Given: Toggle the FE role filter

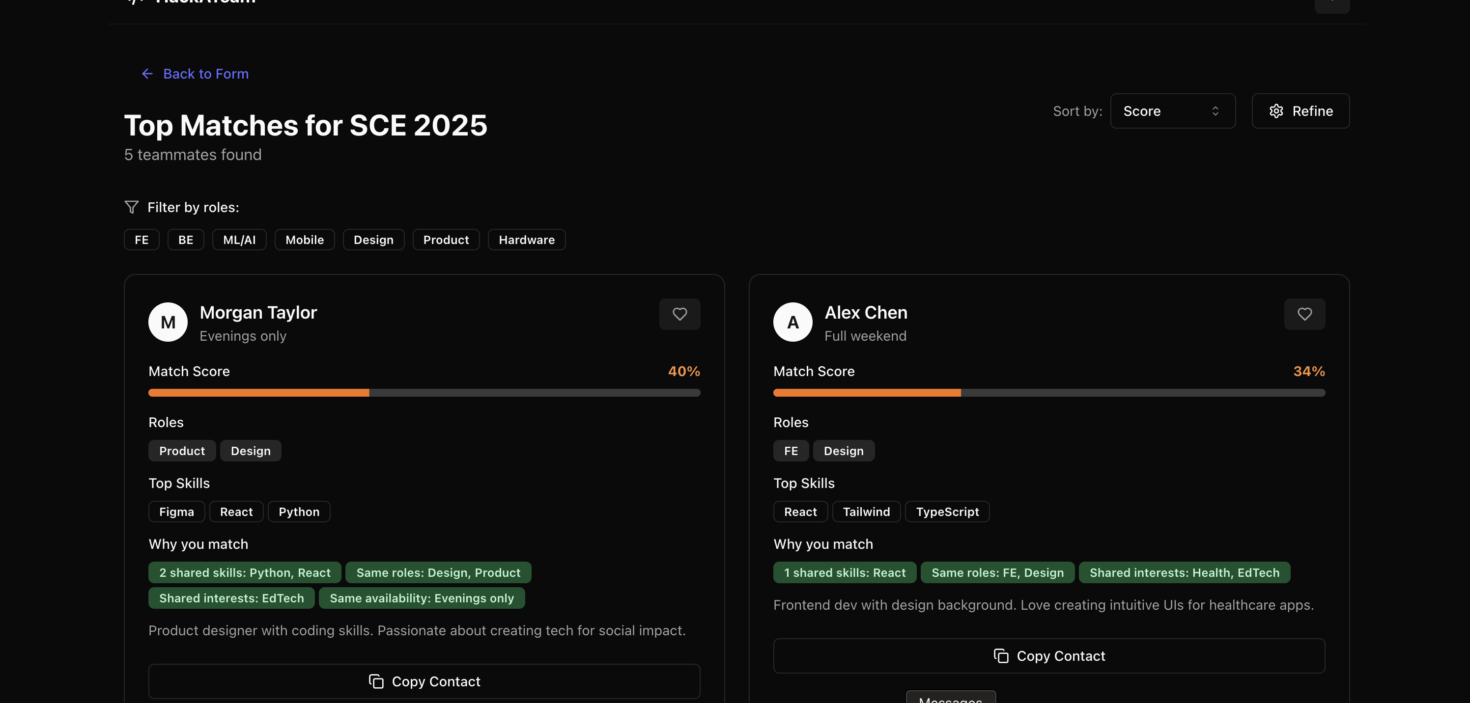Looking at the screenshot, I should 141,240.
